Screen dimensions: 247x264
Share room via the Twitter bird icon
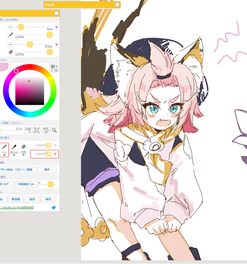(54, 207)
